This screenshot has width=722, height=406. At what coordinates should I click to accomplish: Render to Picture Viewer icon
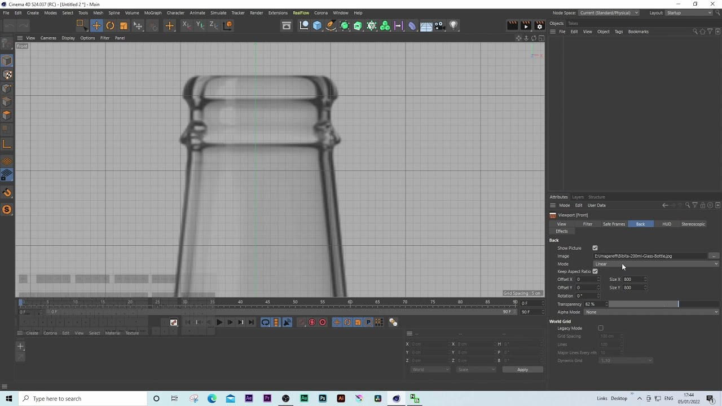526,25
